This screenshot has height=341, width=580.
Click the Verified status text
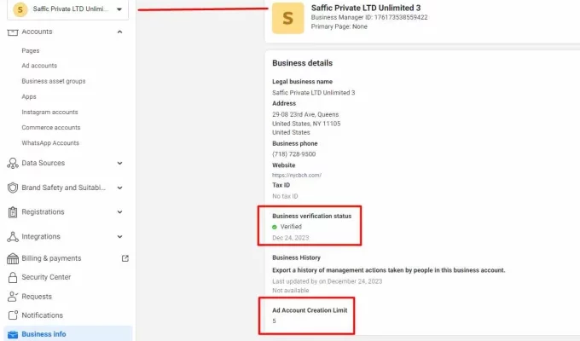pyautogui.click(x=291, y=227)
